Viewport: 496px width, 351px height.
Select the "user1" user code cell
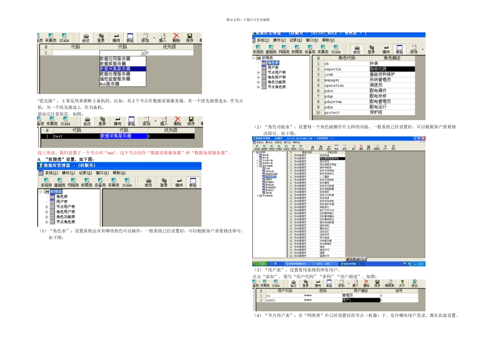tap(285, 300)
